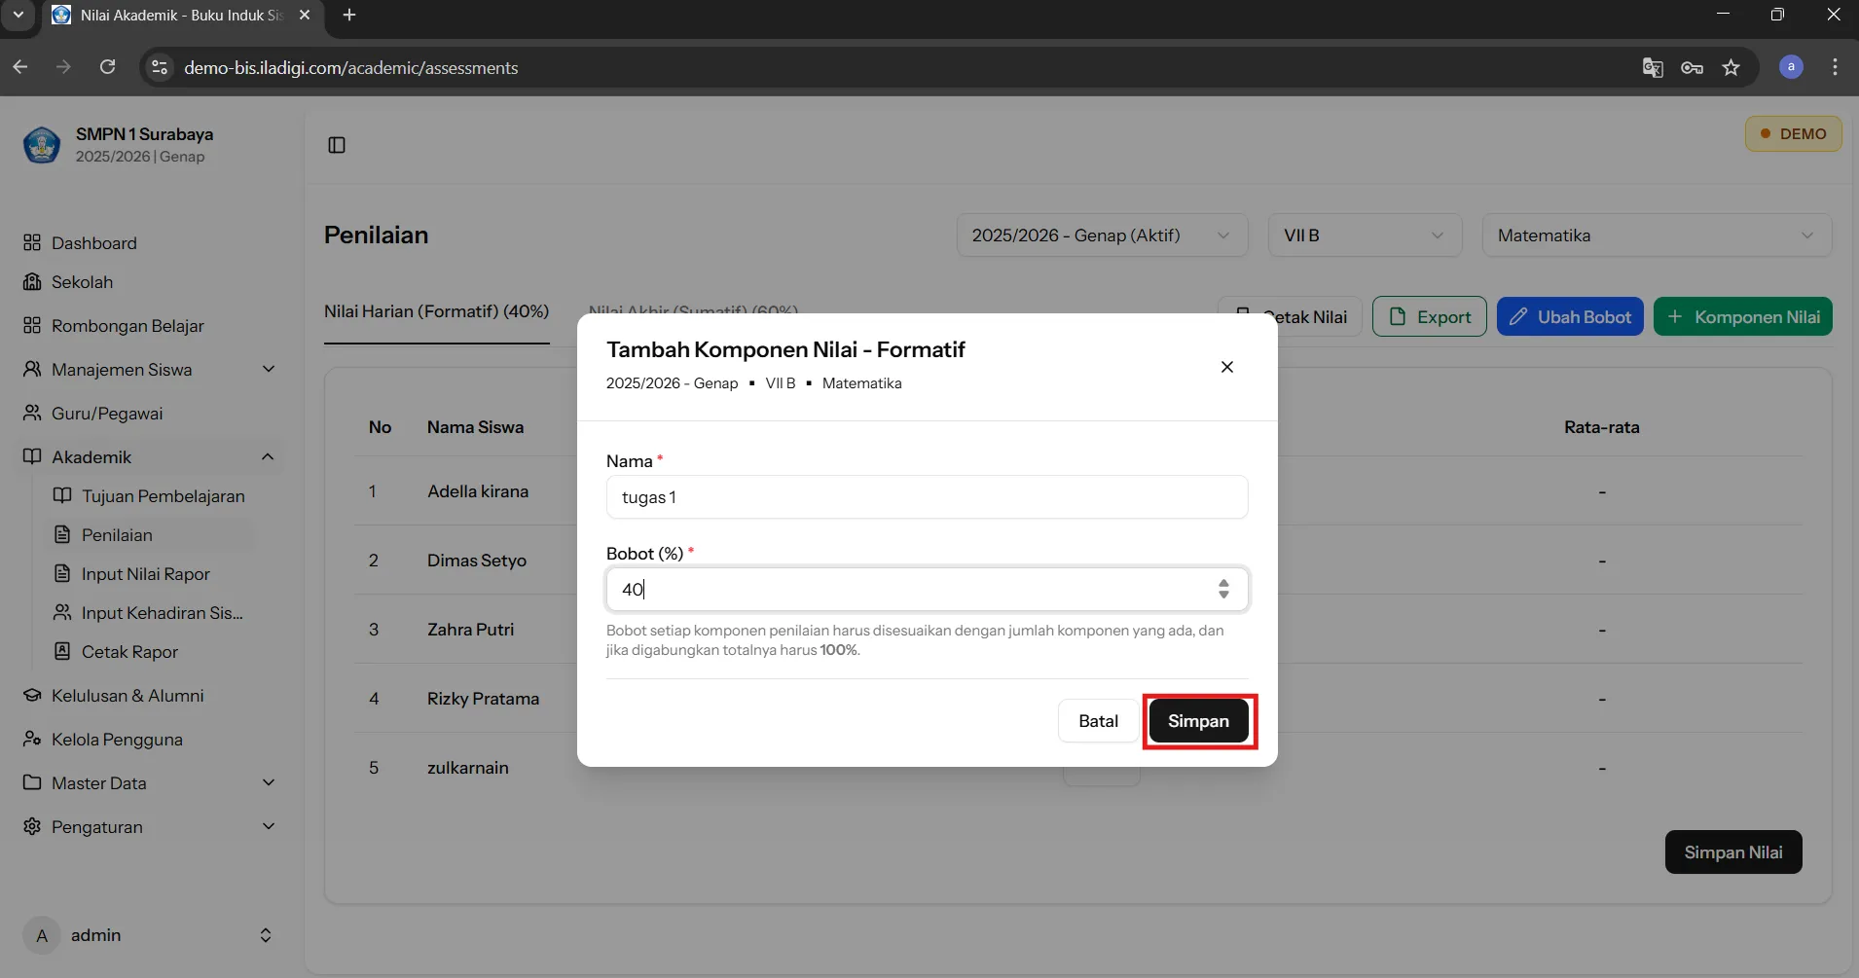Click the Simpan Nilai button
1859x978 pixels.
(1733, 852)
